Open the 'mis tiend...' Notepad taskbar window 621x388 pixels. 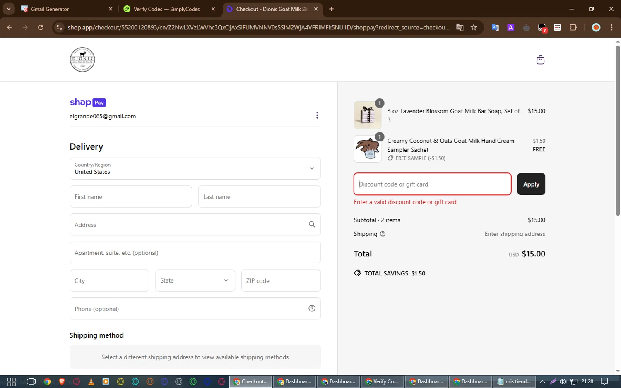(514, 382)
